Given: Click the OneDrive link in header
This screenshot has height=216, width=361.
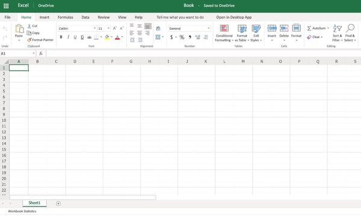Looking at the screenshot, I should (x=46, y=6).
